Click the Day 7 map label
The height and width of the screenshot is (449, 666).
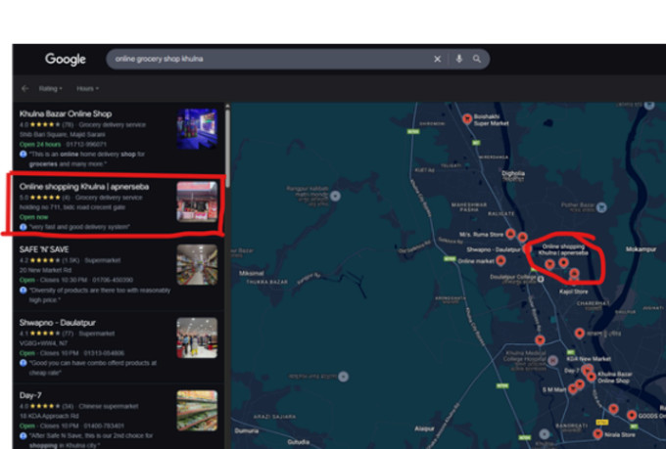coord(571,371)
